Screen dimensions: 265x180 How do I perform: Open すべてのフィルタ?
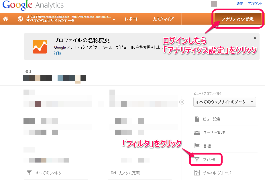(x=48, y=173)
